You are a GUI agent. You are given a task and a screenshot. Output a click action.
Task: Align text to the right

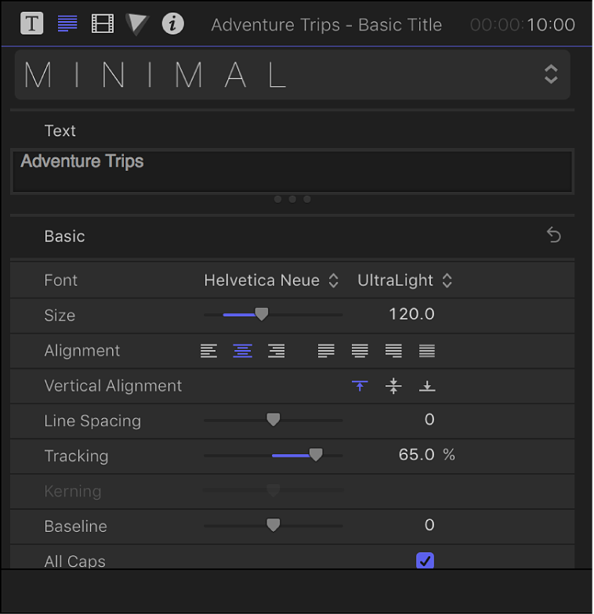(276, 351)
